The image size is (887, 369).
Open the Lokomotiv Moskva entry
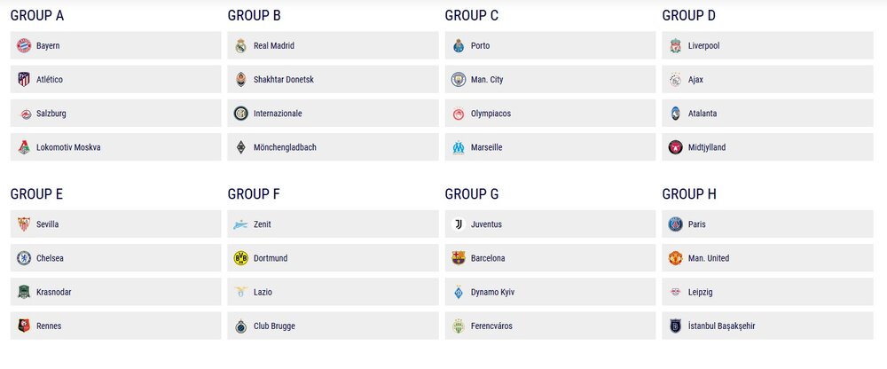(x=116, y=147)
